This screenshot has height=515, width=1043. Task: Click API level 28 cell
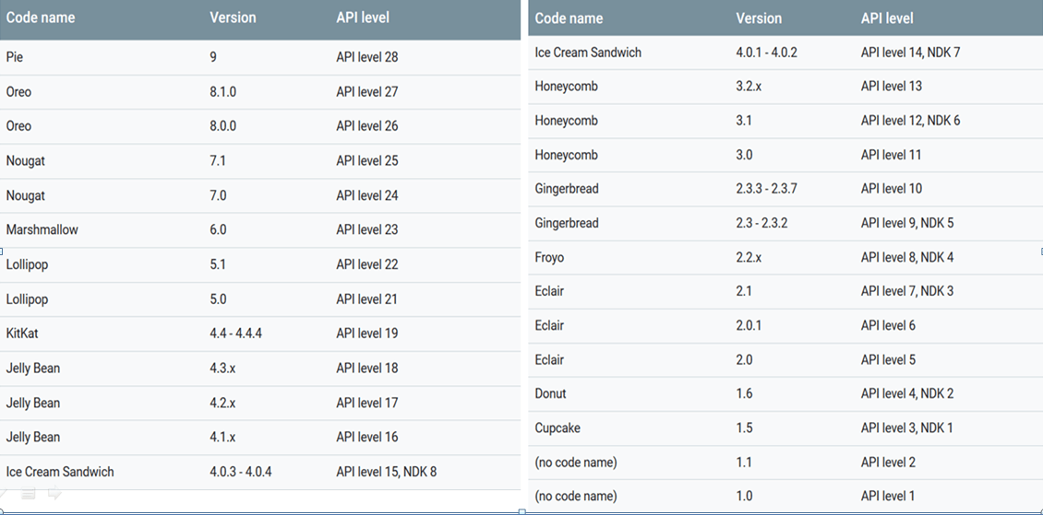367,57
